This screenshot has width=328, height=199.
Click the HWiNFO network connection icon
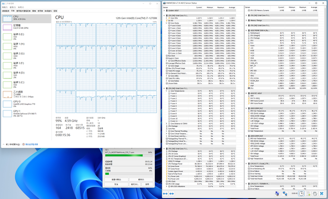pyautogui.click(x=285, y=194)
